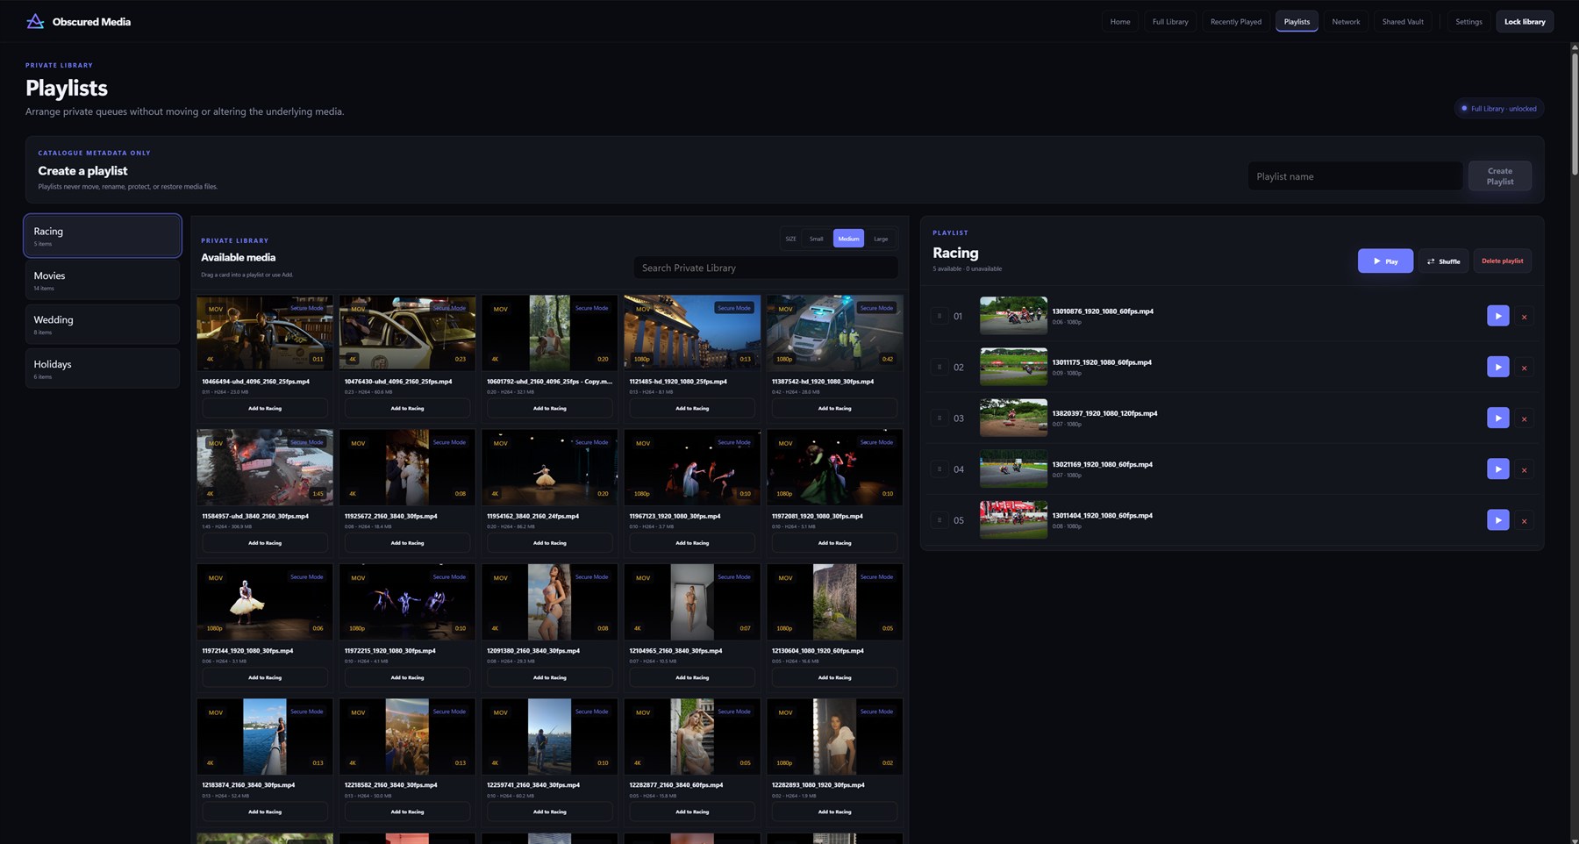
Task: Play the entire Racing playlist
Action: point(1385,261)
